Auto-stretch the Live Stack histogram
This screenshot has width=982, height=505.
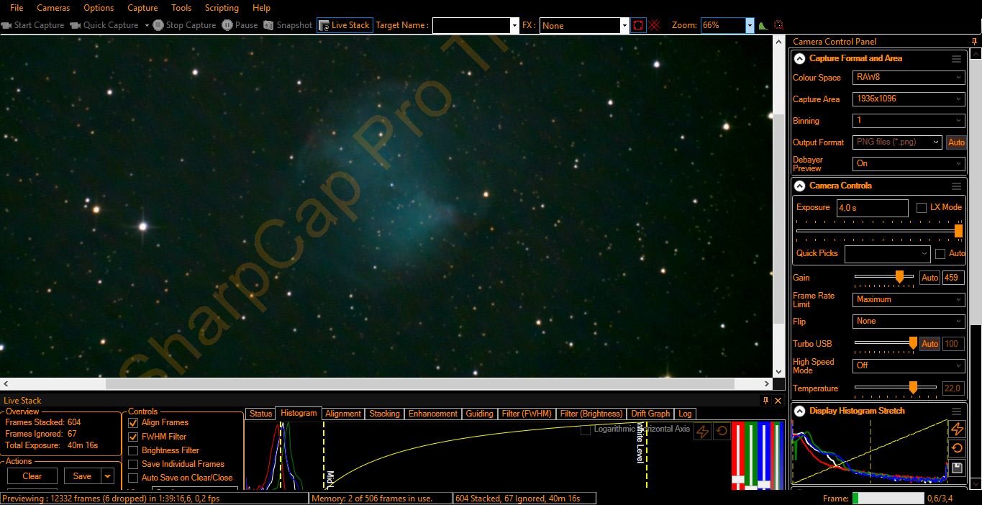pyautogui.click(x=702, y=431)
